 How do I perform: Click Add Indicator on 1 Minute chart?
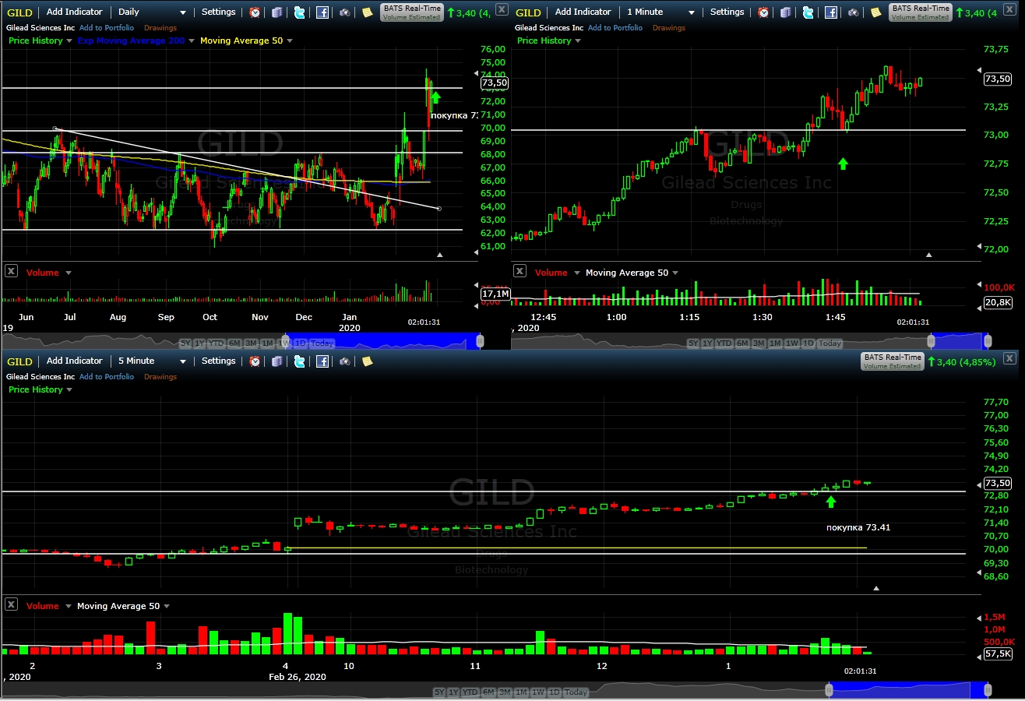click(583, 12)
